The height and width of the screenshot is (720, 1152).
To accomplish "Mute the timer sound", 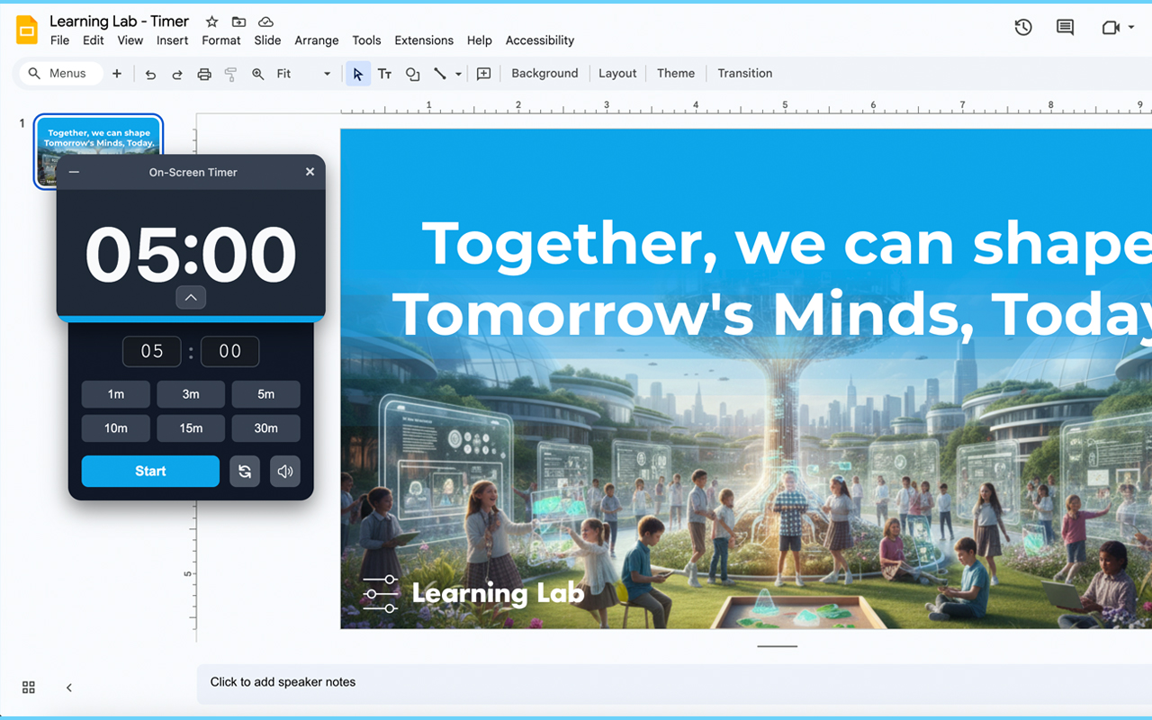I will point(285,471).
